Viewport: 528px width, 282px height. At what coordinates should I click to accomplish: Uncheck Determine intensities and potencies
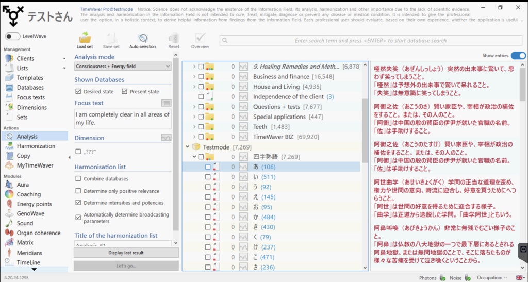[x=78, y=203]
